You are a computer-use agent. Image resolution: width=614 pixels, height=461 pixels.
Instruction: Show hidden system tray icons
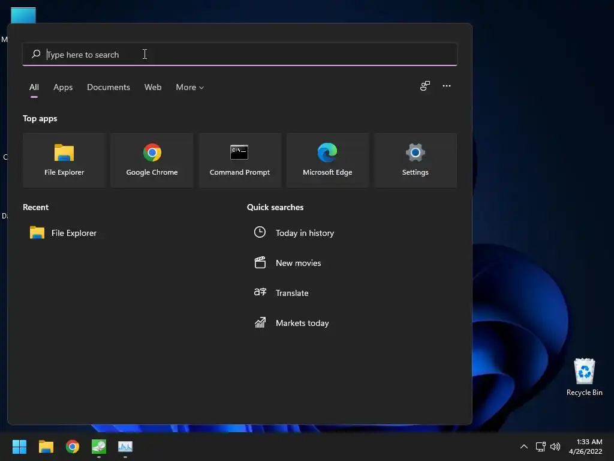(524, 447)
